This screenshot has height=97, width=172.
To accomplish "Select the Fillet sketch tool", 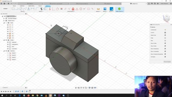I will [37, 9].
